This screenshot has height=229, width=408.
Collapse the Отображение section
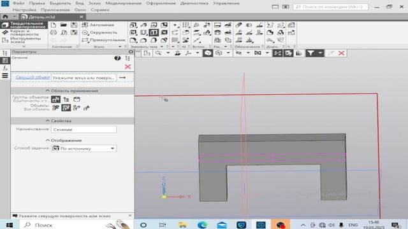(x=64, y=140)
